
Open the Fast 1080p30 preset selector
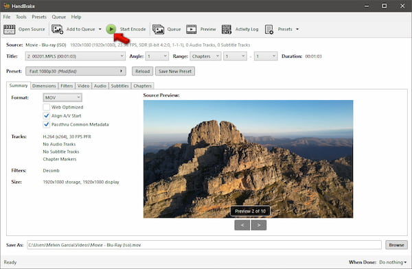pos(76,71)
